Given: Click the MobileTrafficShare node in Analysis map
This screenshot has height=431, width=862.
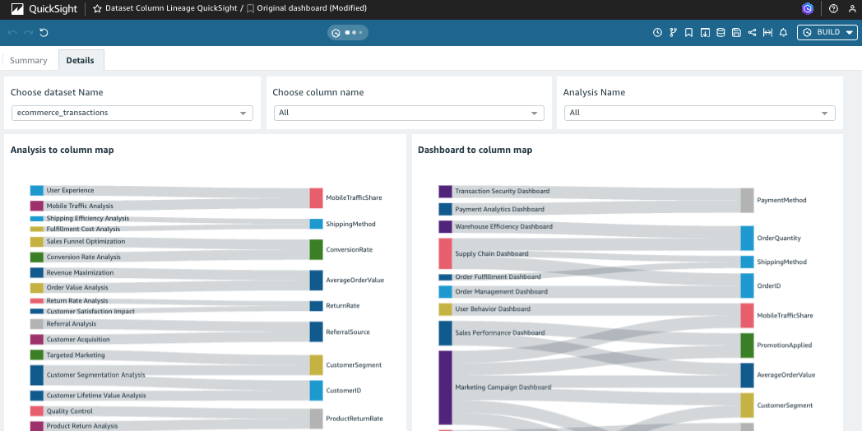Looking at the screenshot, I should coord(316,198).
